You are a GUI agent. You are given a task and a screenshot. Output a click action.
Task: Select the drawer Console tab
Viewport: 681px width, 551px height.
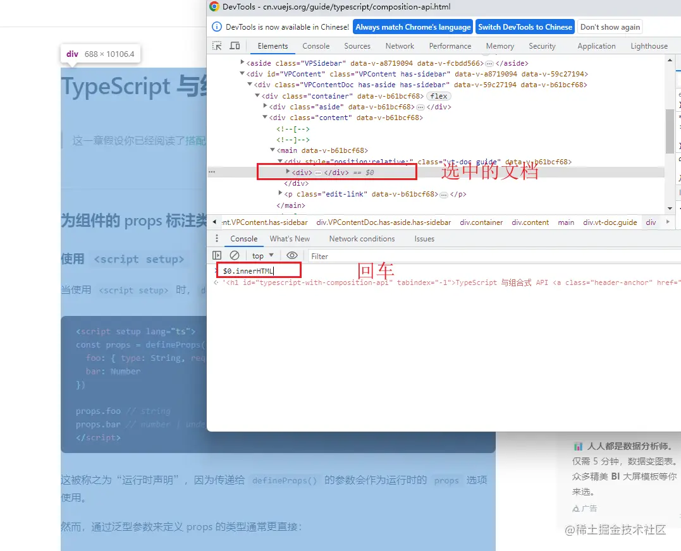pyautogui.click(x=243, y=239)
